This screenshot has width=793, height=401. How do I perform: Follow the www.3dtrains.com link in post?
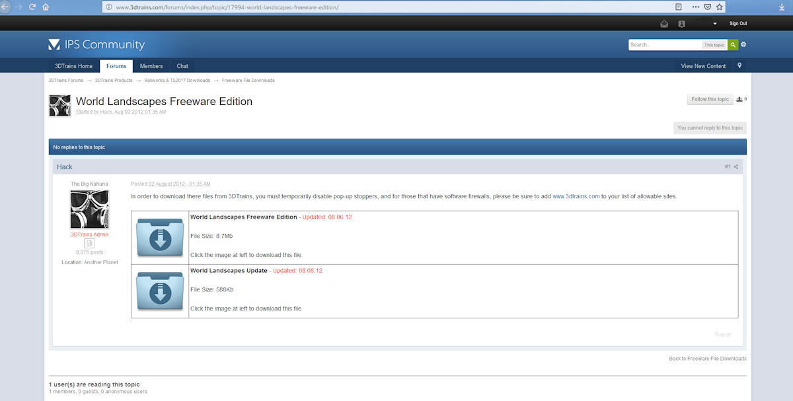coord(576,196)
